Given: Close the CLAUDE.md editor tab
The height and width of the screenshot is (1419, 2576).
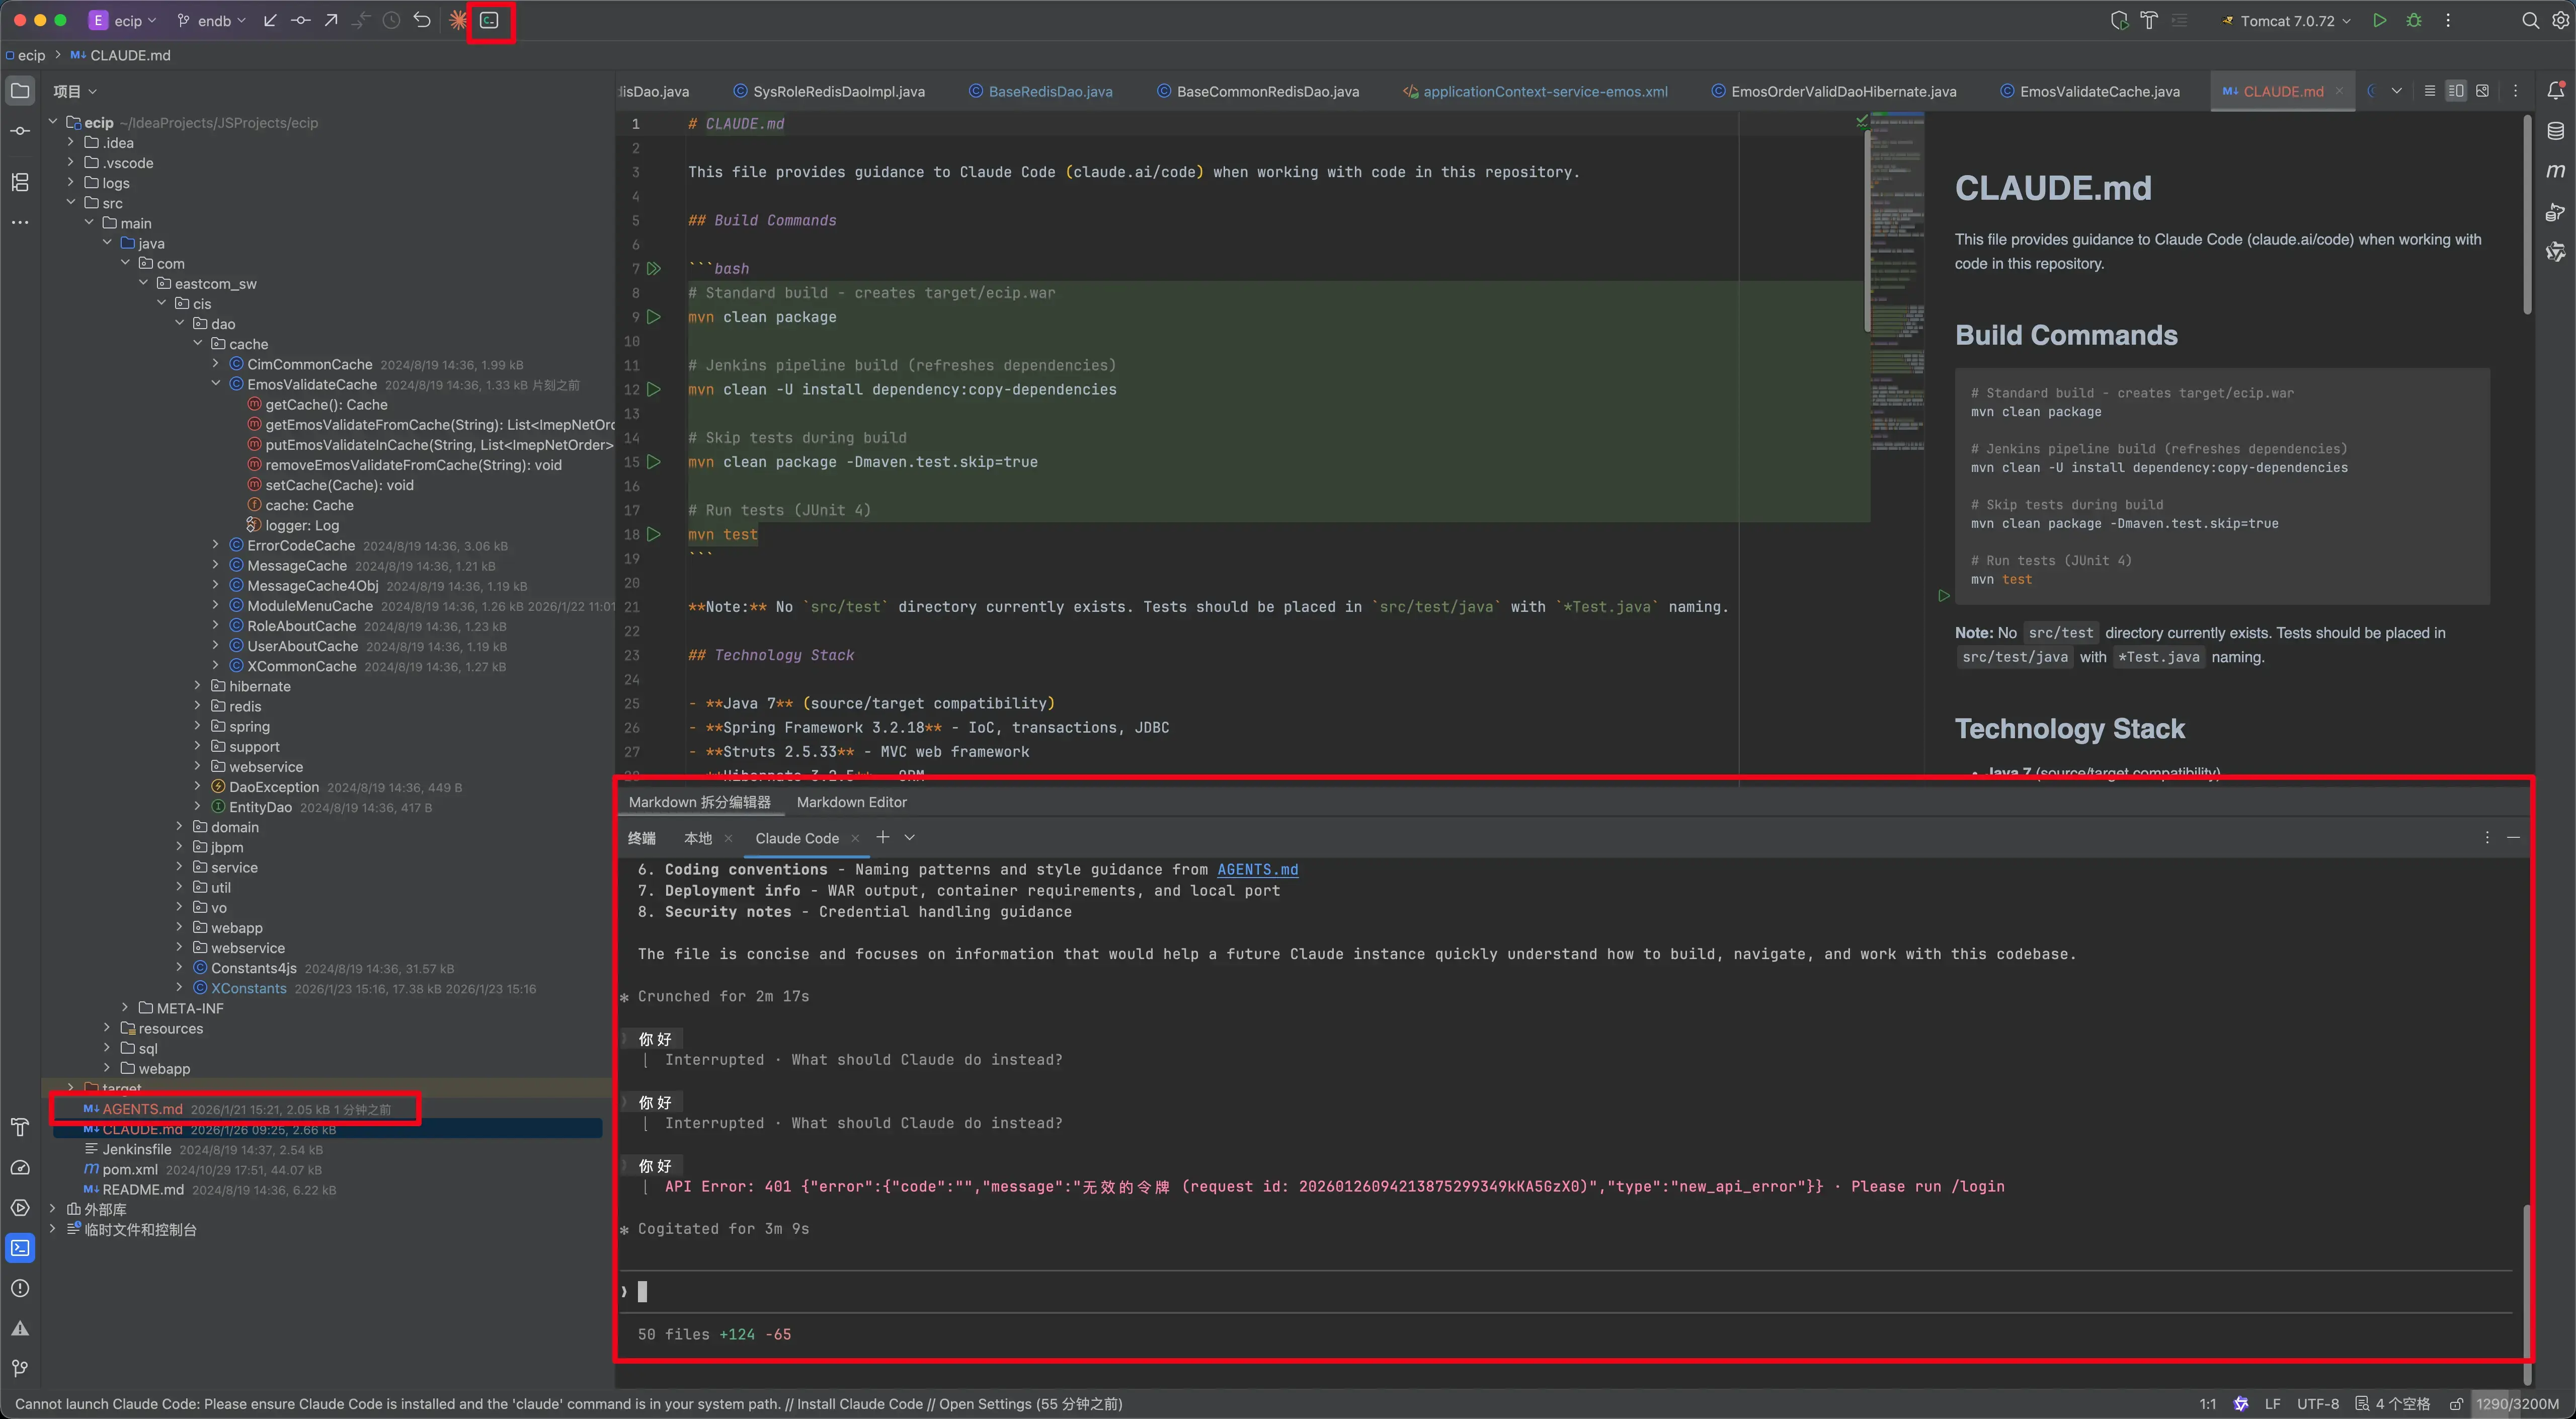Looking at the screenshot, I should [2338, 91].
